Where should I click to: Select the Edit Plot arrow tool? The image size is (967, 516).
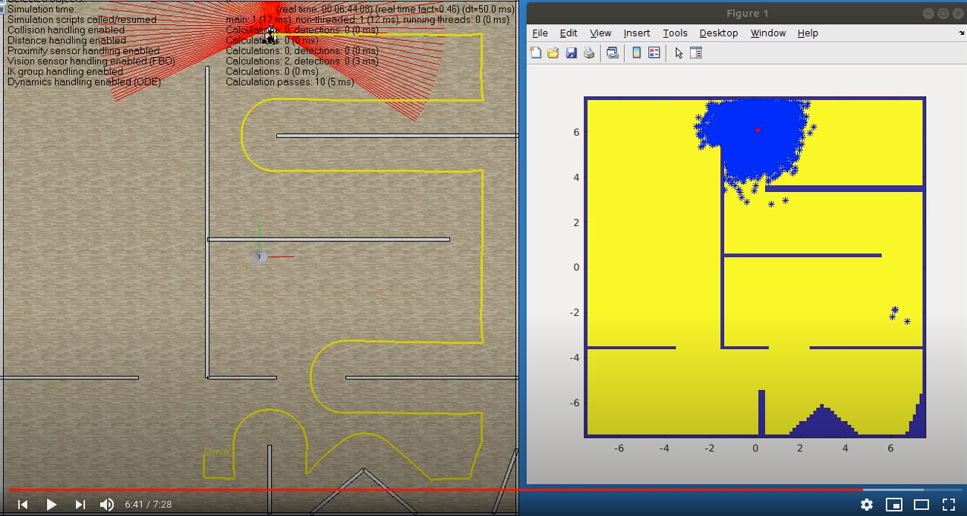[679, 53]
